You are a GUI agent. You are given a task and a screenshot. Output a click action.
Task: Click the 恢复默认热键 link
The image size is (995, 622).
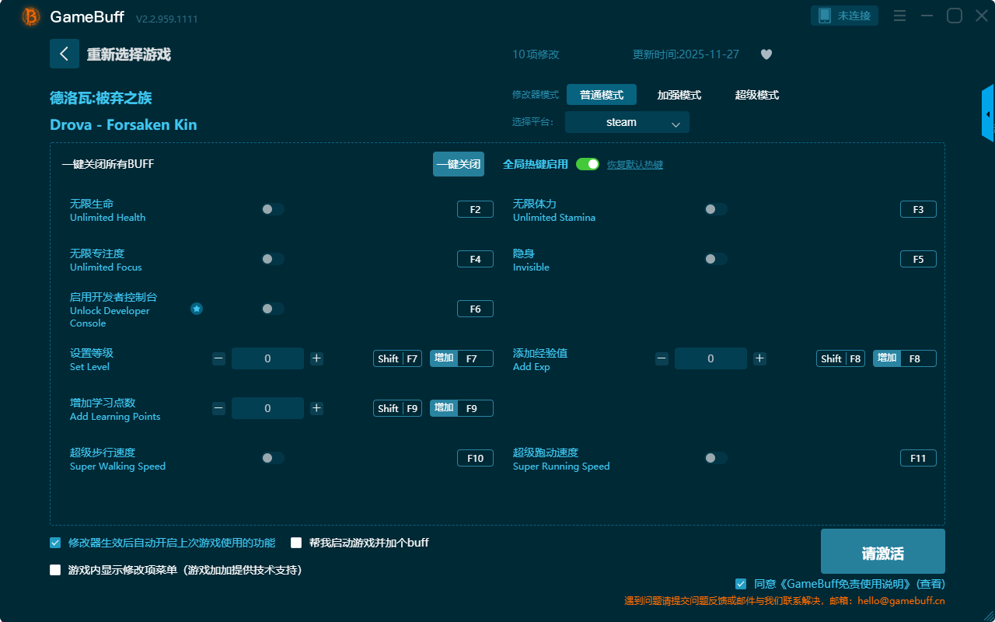coord(634,165)
